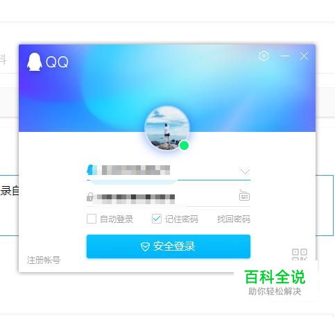Viewport: 335px width, 318px height.
Task: Open QQ login settings hexagon icon
Action: 264,56
